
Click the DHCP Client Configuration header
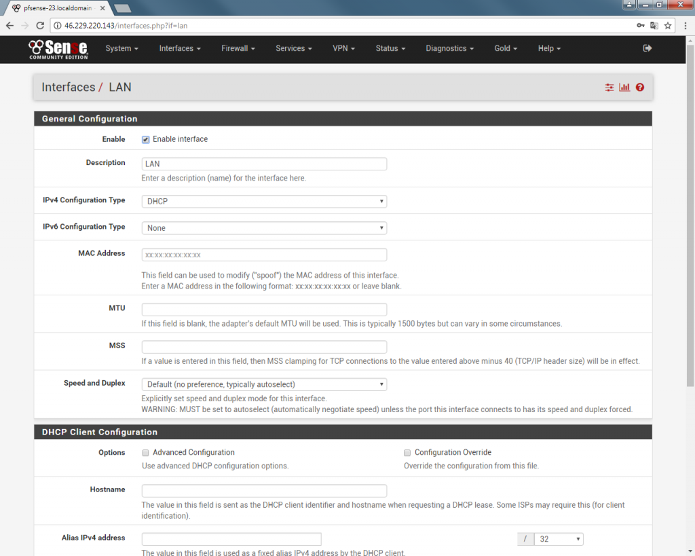point(343,432)
